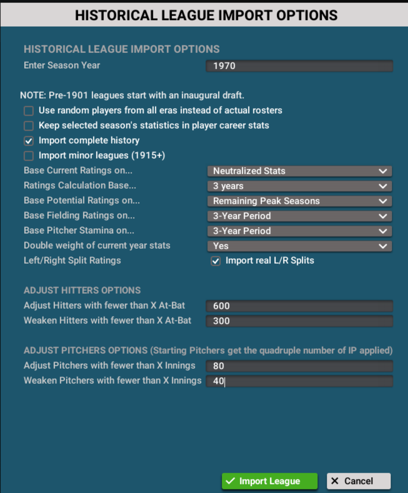Screen dimensions: 408x493
Task: Click the Enter Season Year field
Action: [299, 66]
